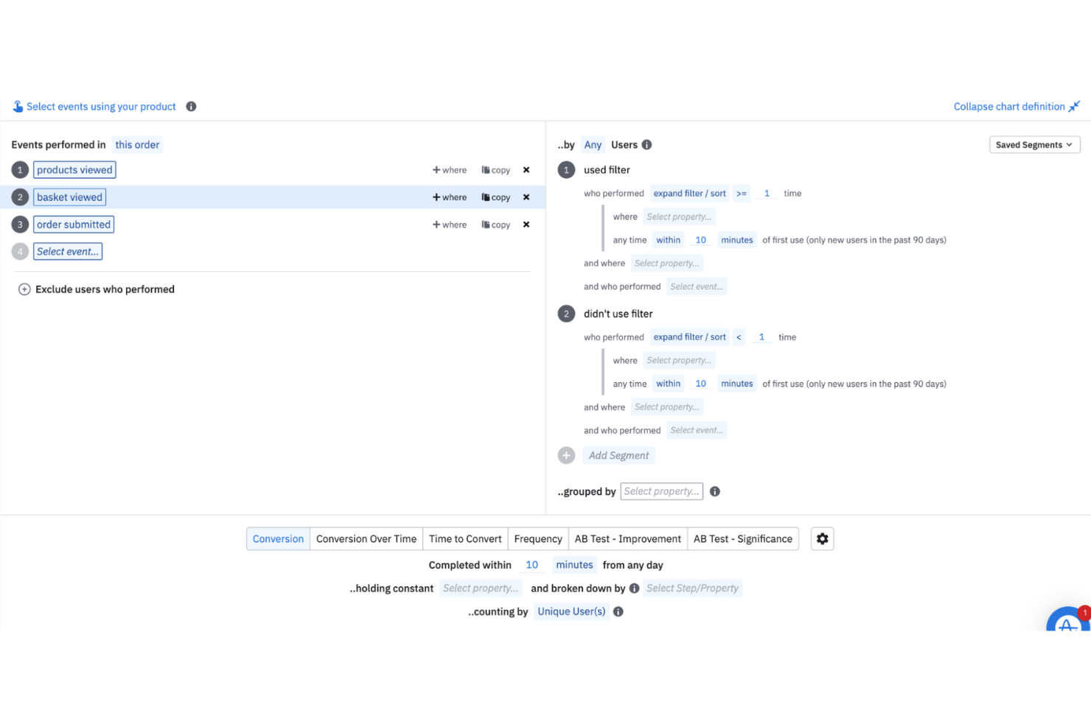Change the 'this order' sequence dropdown
The width and height of the screenshot is (1091, 727).
(x=137, y=145)
